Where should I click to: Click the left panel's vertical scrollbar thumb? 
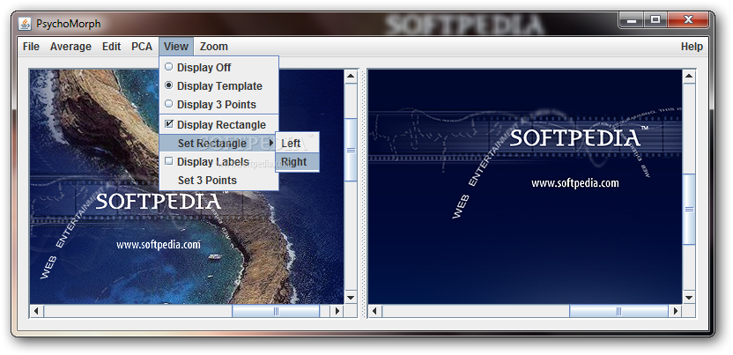tap(351, 150)
